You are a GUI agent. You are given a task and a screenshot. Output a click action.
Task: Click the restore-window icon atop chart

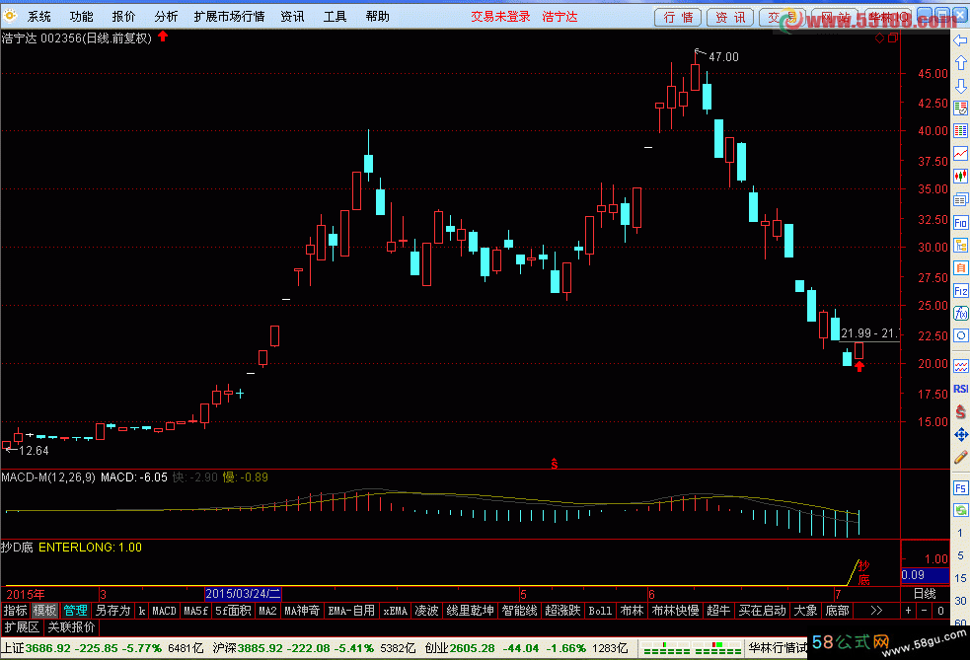point(893,38)
